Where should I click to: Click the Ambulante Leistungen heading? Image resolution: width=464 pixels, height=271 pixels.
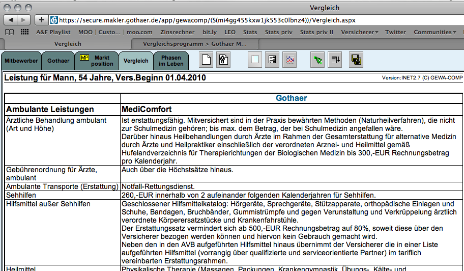(x=50, y=110)
